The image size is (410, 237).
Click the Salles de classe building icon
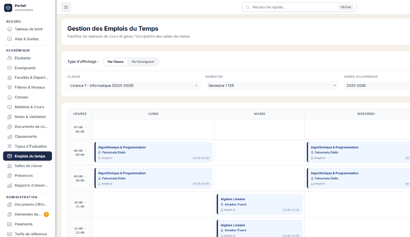(x=10, y=166)
